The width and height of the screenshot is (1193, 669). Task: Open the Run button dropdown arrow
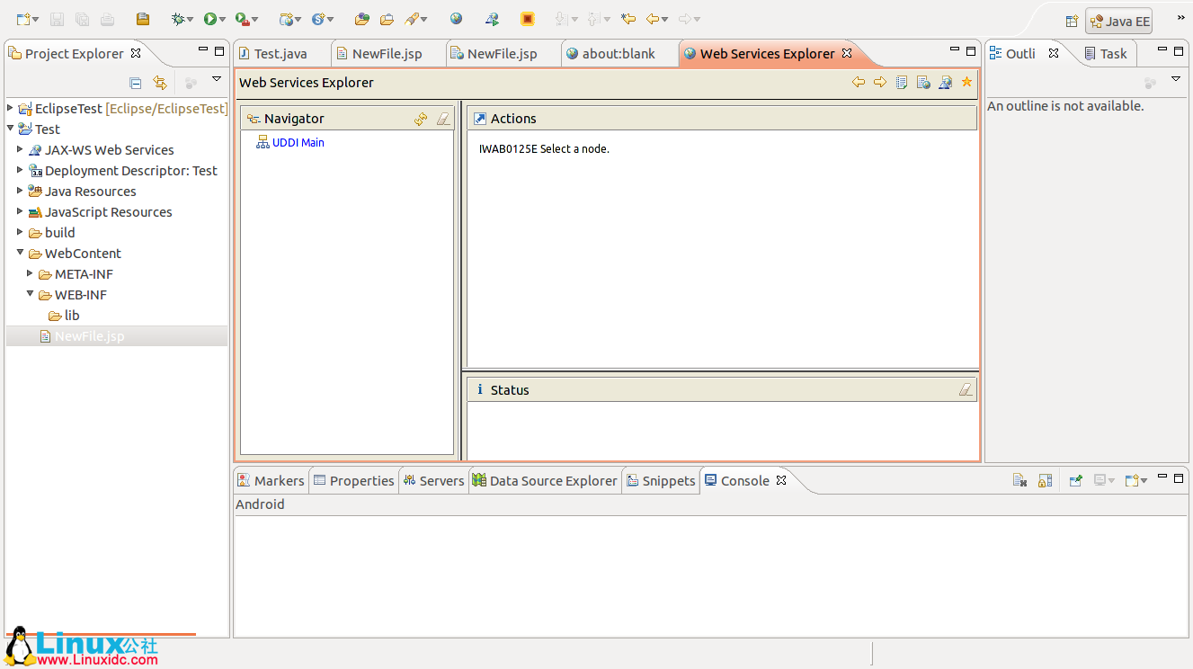[x=223, y=20]
